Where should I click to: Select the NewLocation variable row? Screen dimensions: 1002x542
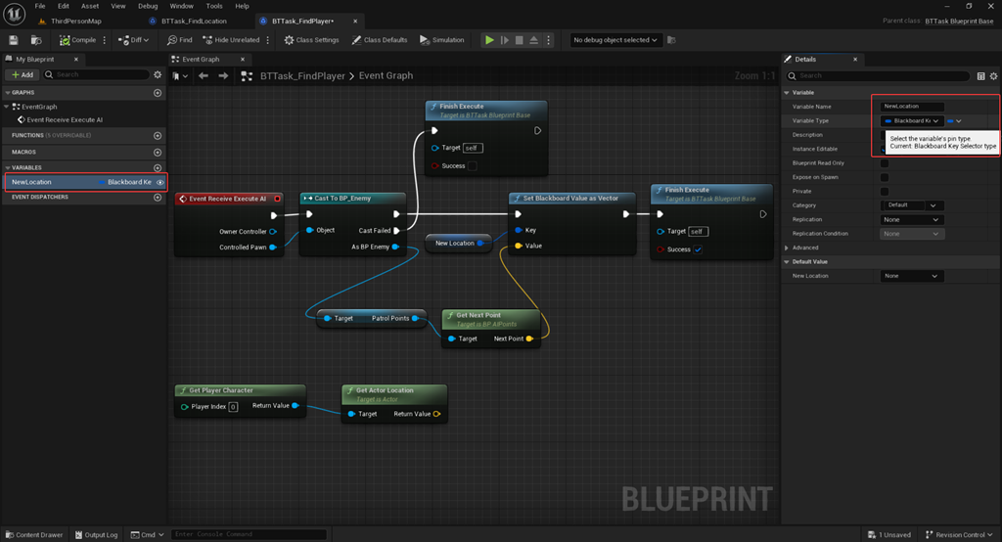click(x=86, y=182)
